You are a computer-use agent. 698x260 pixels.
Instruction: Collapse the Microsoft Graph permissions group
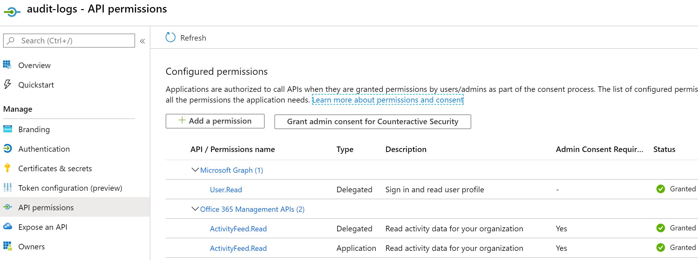[x=195, y=170]
